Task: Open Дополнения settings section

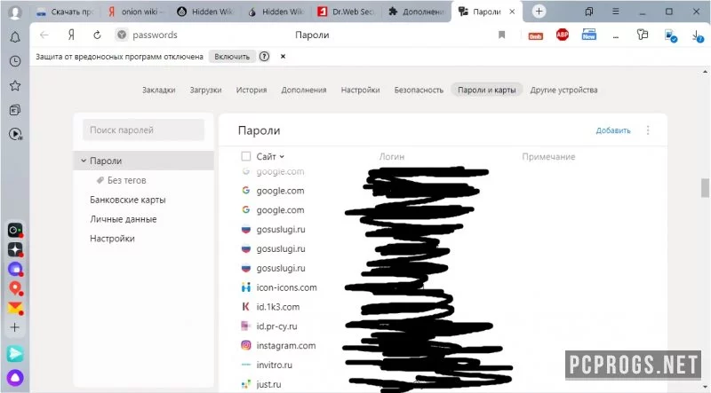Action: point(304,90)
